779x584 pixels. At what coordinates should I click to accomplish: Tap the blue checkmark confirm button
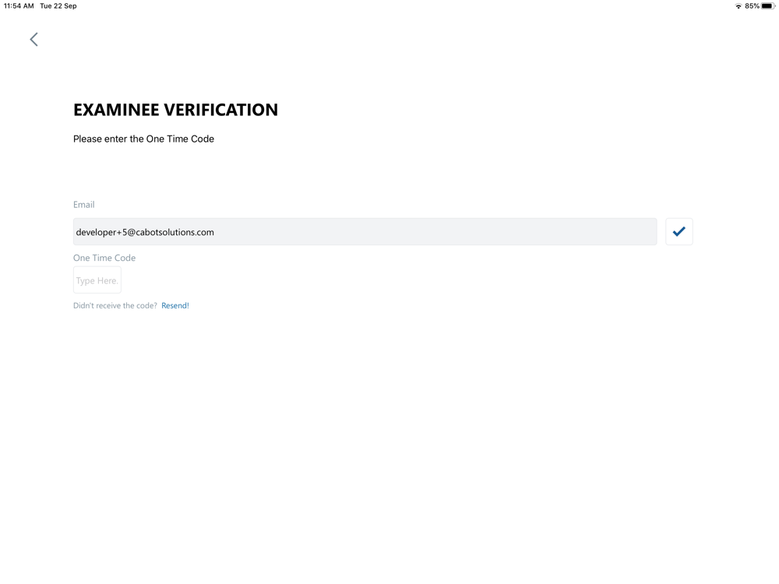679,231
